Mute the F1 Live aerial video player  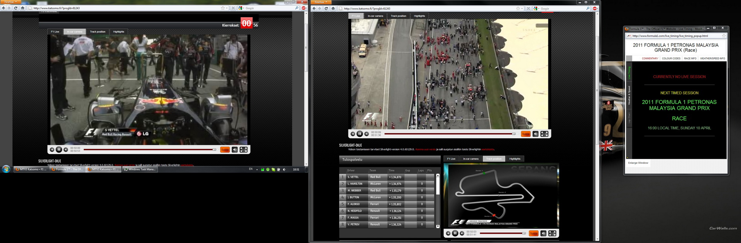click(x=535, y=134)
